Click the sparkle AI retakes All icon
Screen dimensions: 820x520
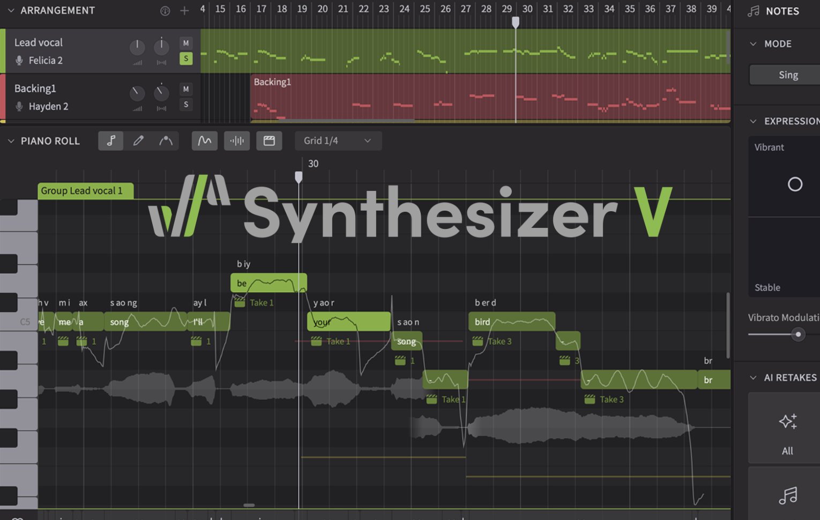tap(788, 421)
